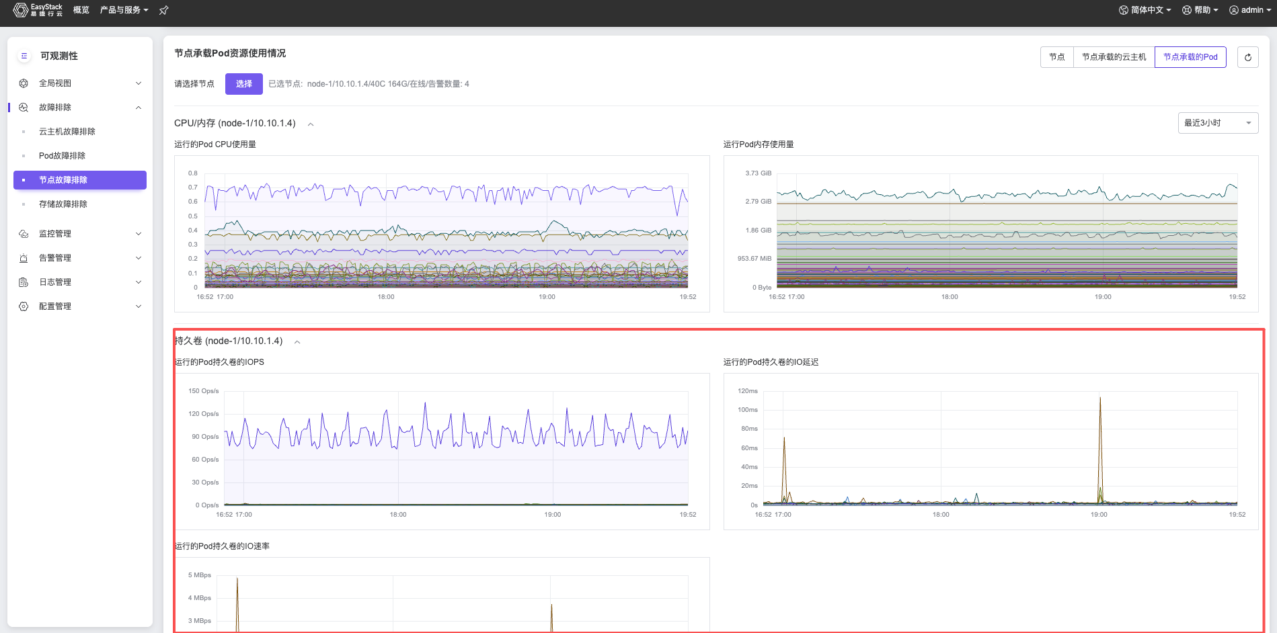Open the 简体中文 language menu

pos(1145,10)
